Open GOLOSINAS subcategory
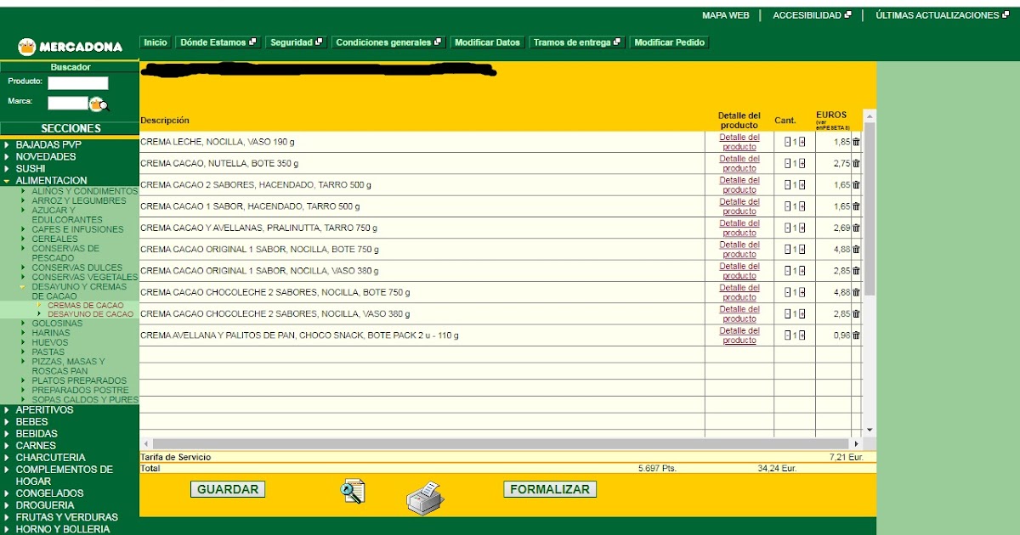This screenshot has height=535, width=1020. (57, 324)
